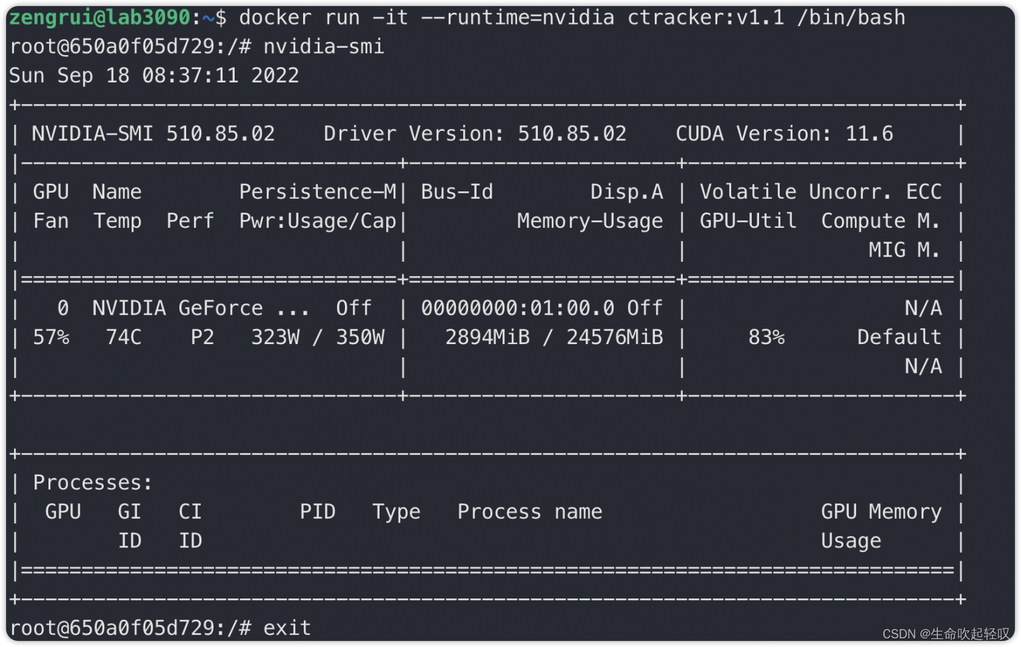Click the Persistence-M column header

click(x=318, y=192)
